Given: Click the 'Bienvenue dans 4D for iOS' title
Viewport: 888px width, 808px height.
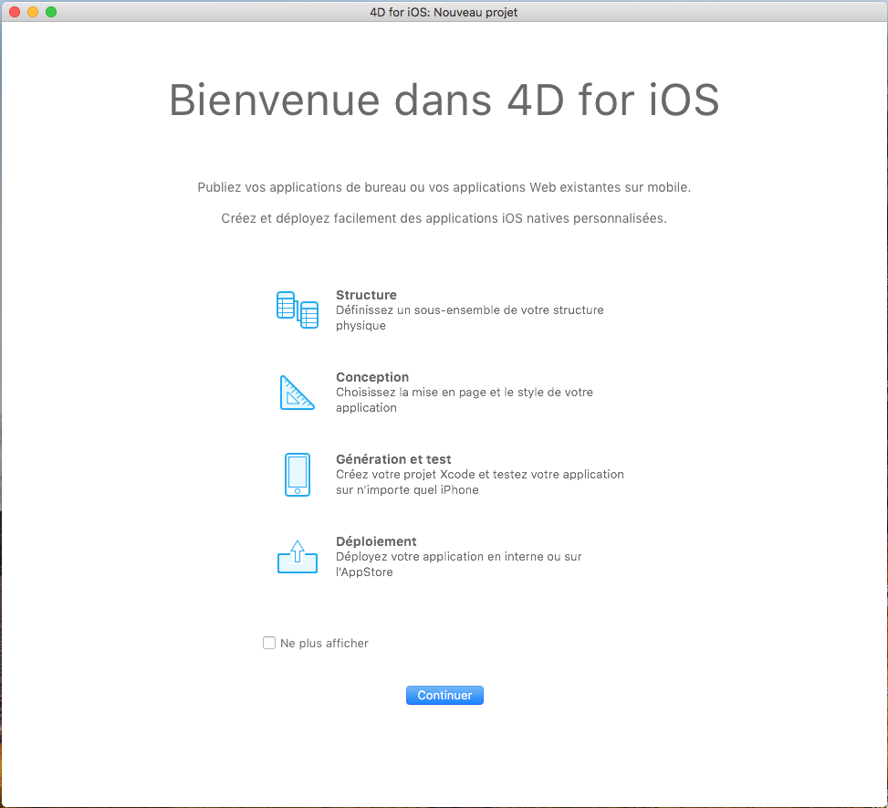Looking at the screenshot, I should tap(444, 100).
